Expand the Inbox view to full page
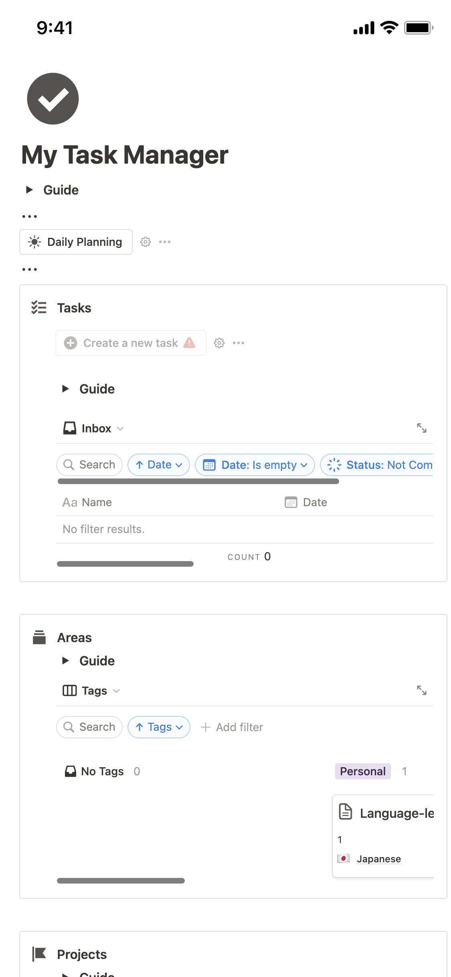Screen dimensions: 451x977 pos(421,428)
